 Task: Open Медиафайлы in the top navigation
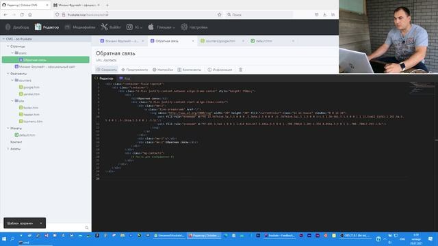tap(80, 27)
